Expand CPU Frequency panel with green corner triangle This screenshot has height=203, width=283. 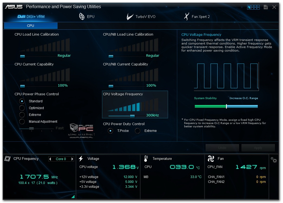[73, 196]
